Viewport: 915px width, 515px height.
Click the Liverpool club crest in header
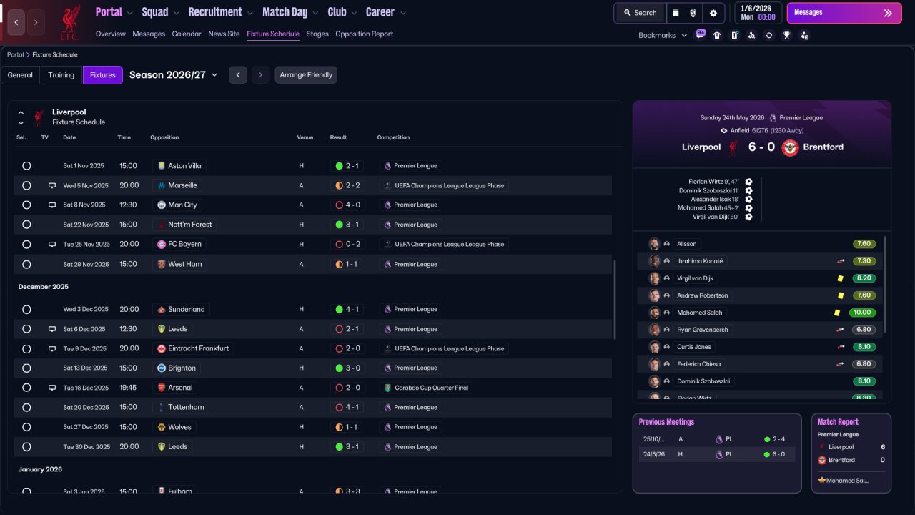pyautogui.click(x=70, y=23)
